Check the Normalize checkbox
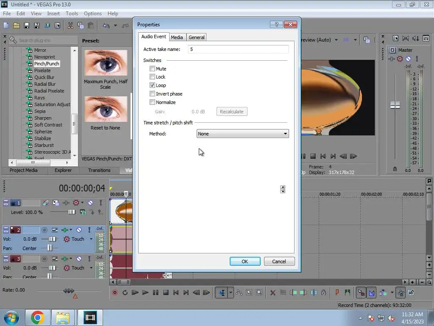The height and width of the screenshot is (326, 434). pyautogui.click(x=152, y=102)
